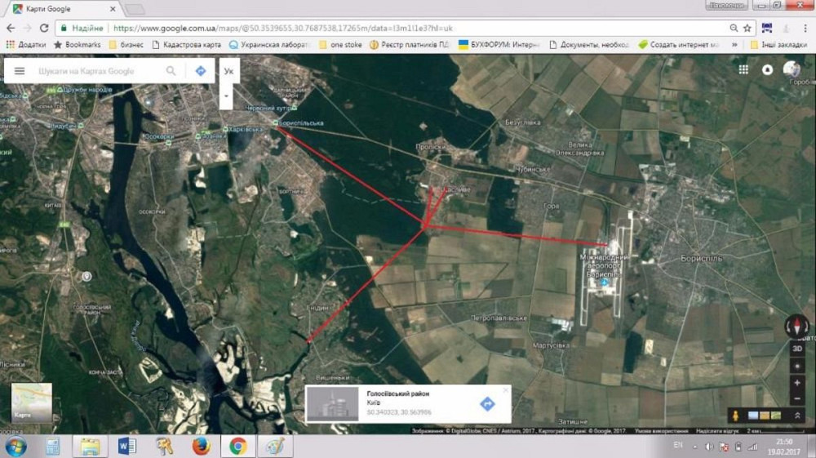Open the Chrome three-dot menu
The image size is (816, 458).
805,28
